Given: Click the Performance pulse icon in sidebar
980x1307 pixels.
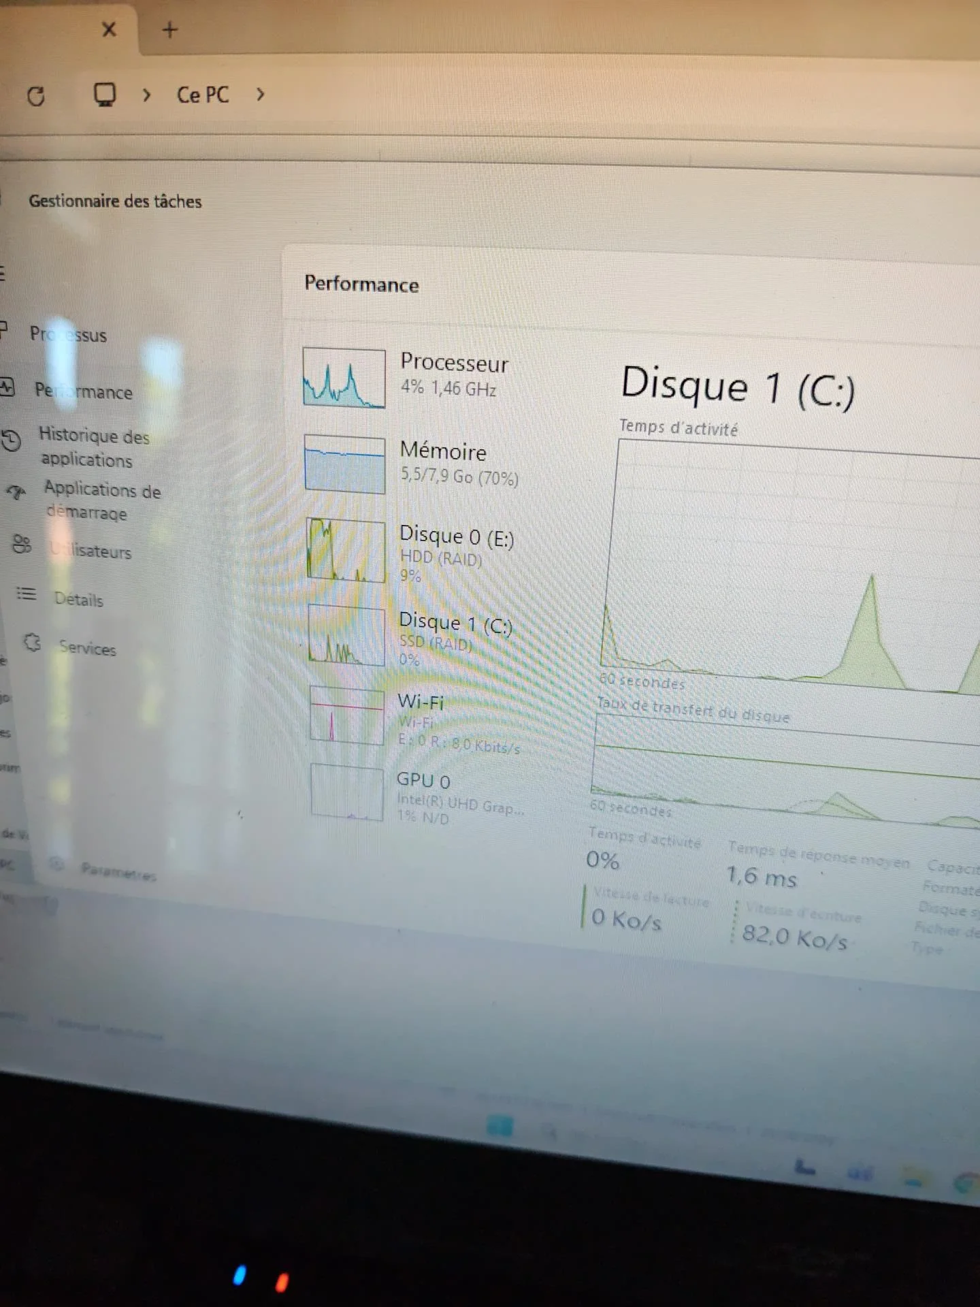Looking at the screenshot, I should 7,388.
